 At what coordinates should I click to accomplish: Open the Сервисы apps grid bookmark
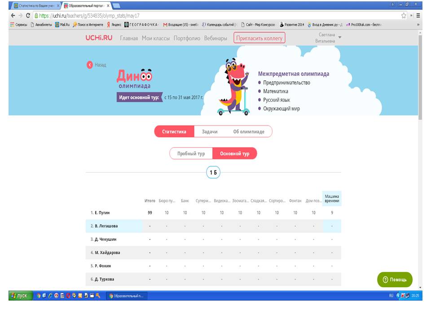[19, 24]
